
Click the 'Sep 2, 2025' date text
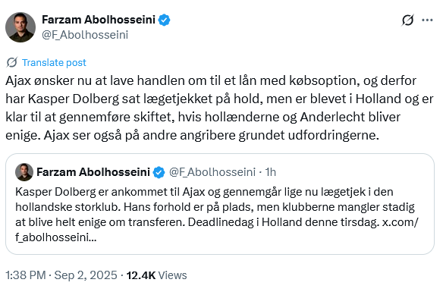86,275
